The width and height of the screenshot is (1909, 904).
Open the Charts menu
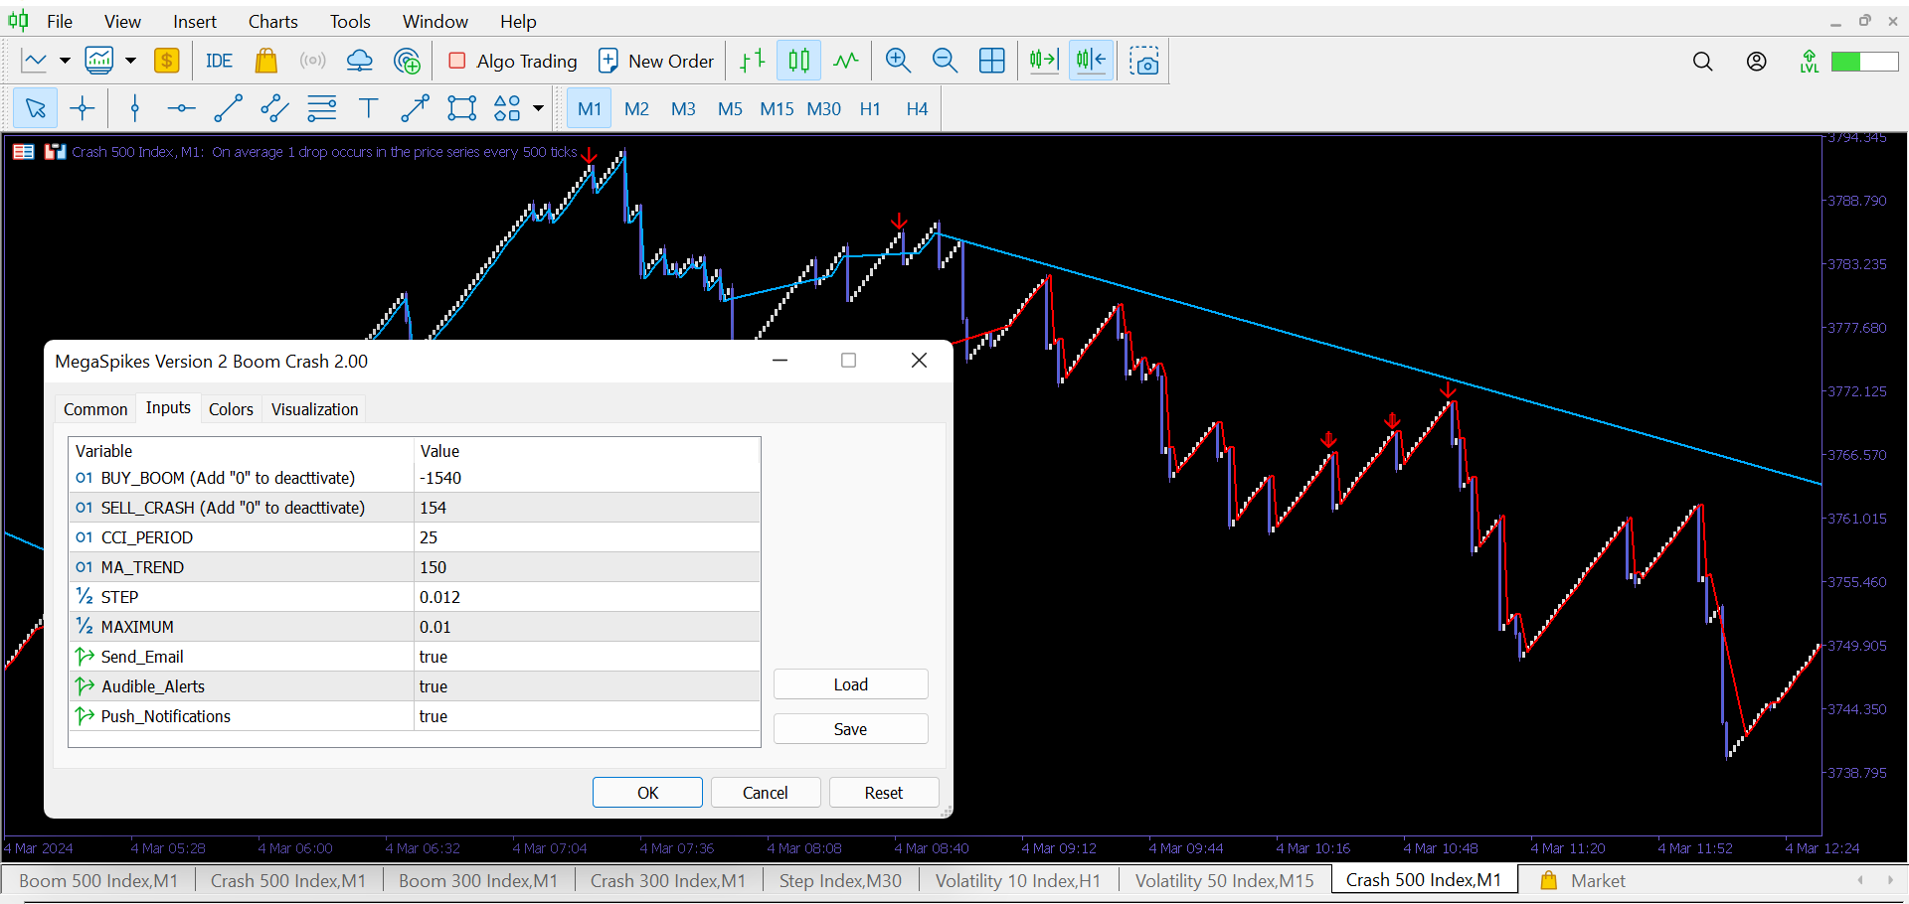click(271, 21)
